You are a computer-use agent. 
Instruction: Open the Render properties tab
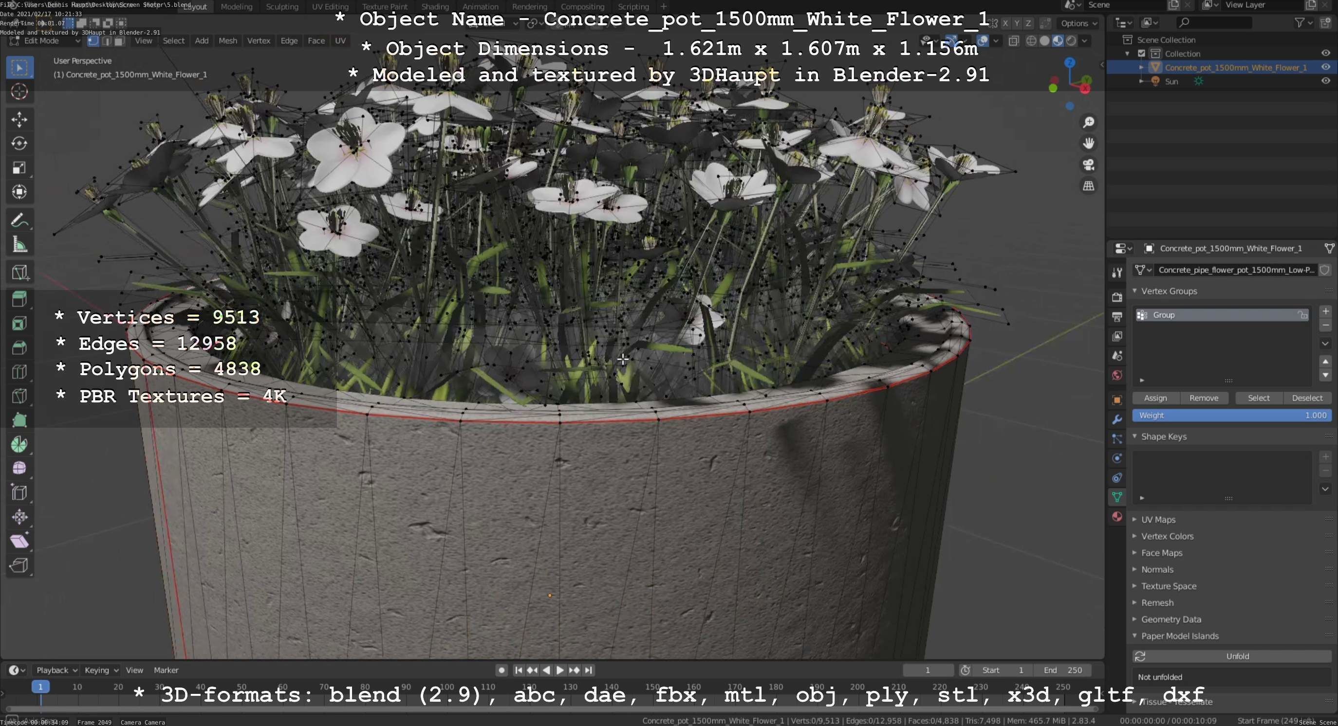point(1117,297)
